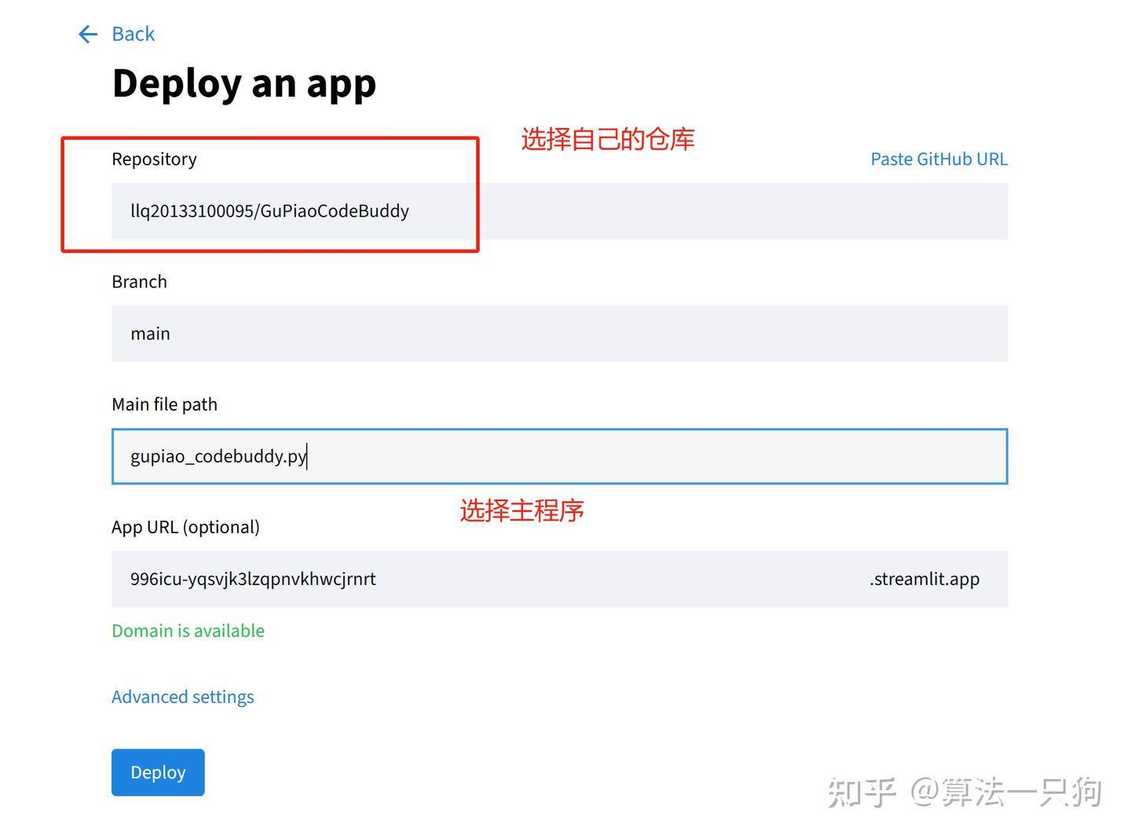Click the 'Deploy an app' heading
Viewport: 1131px width, 838px height.
[x=244, y=83]
